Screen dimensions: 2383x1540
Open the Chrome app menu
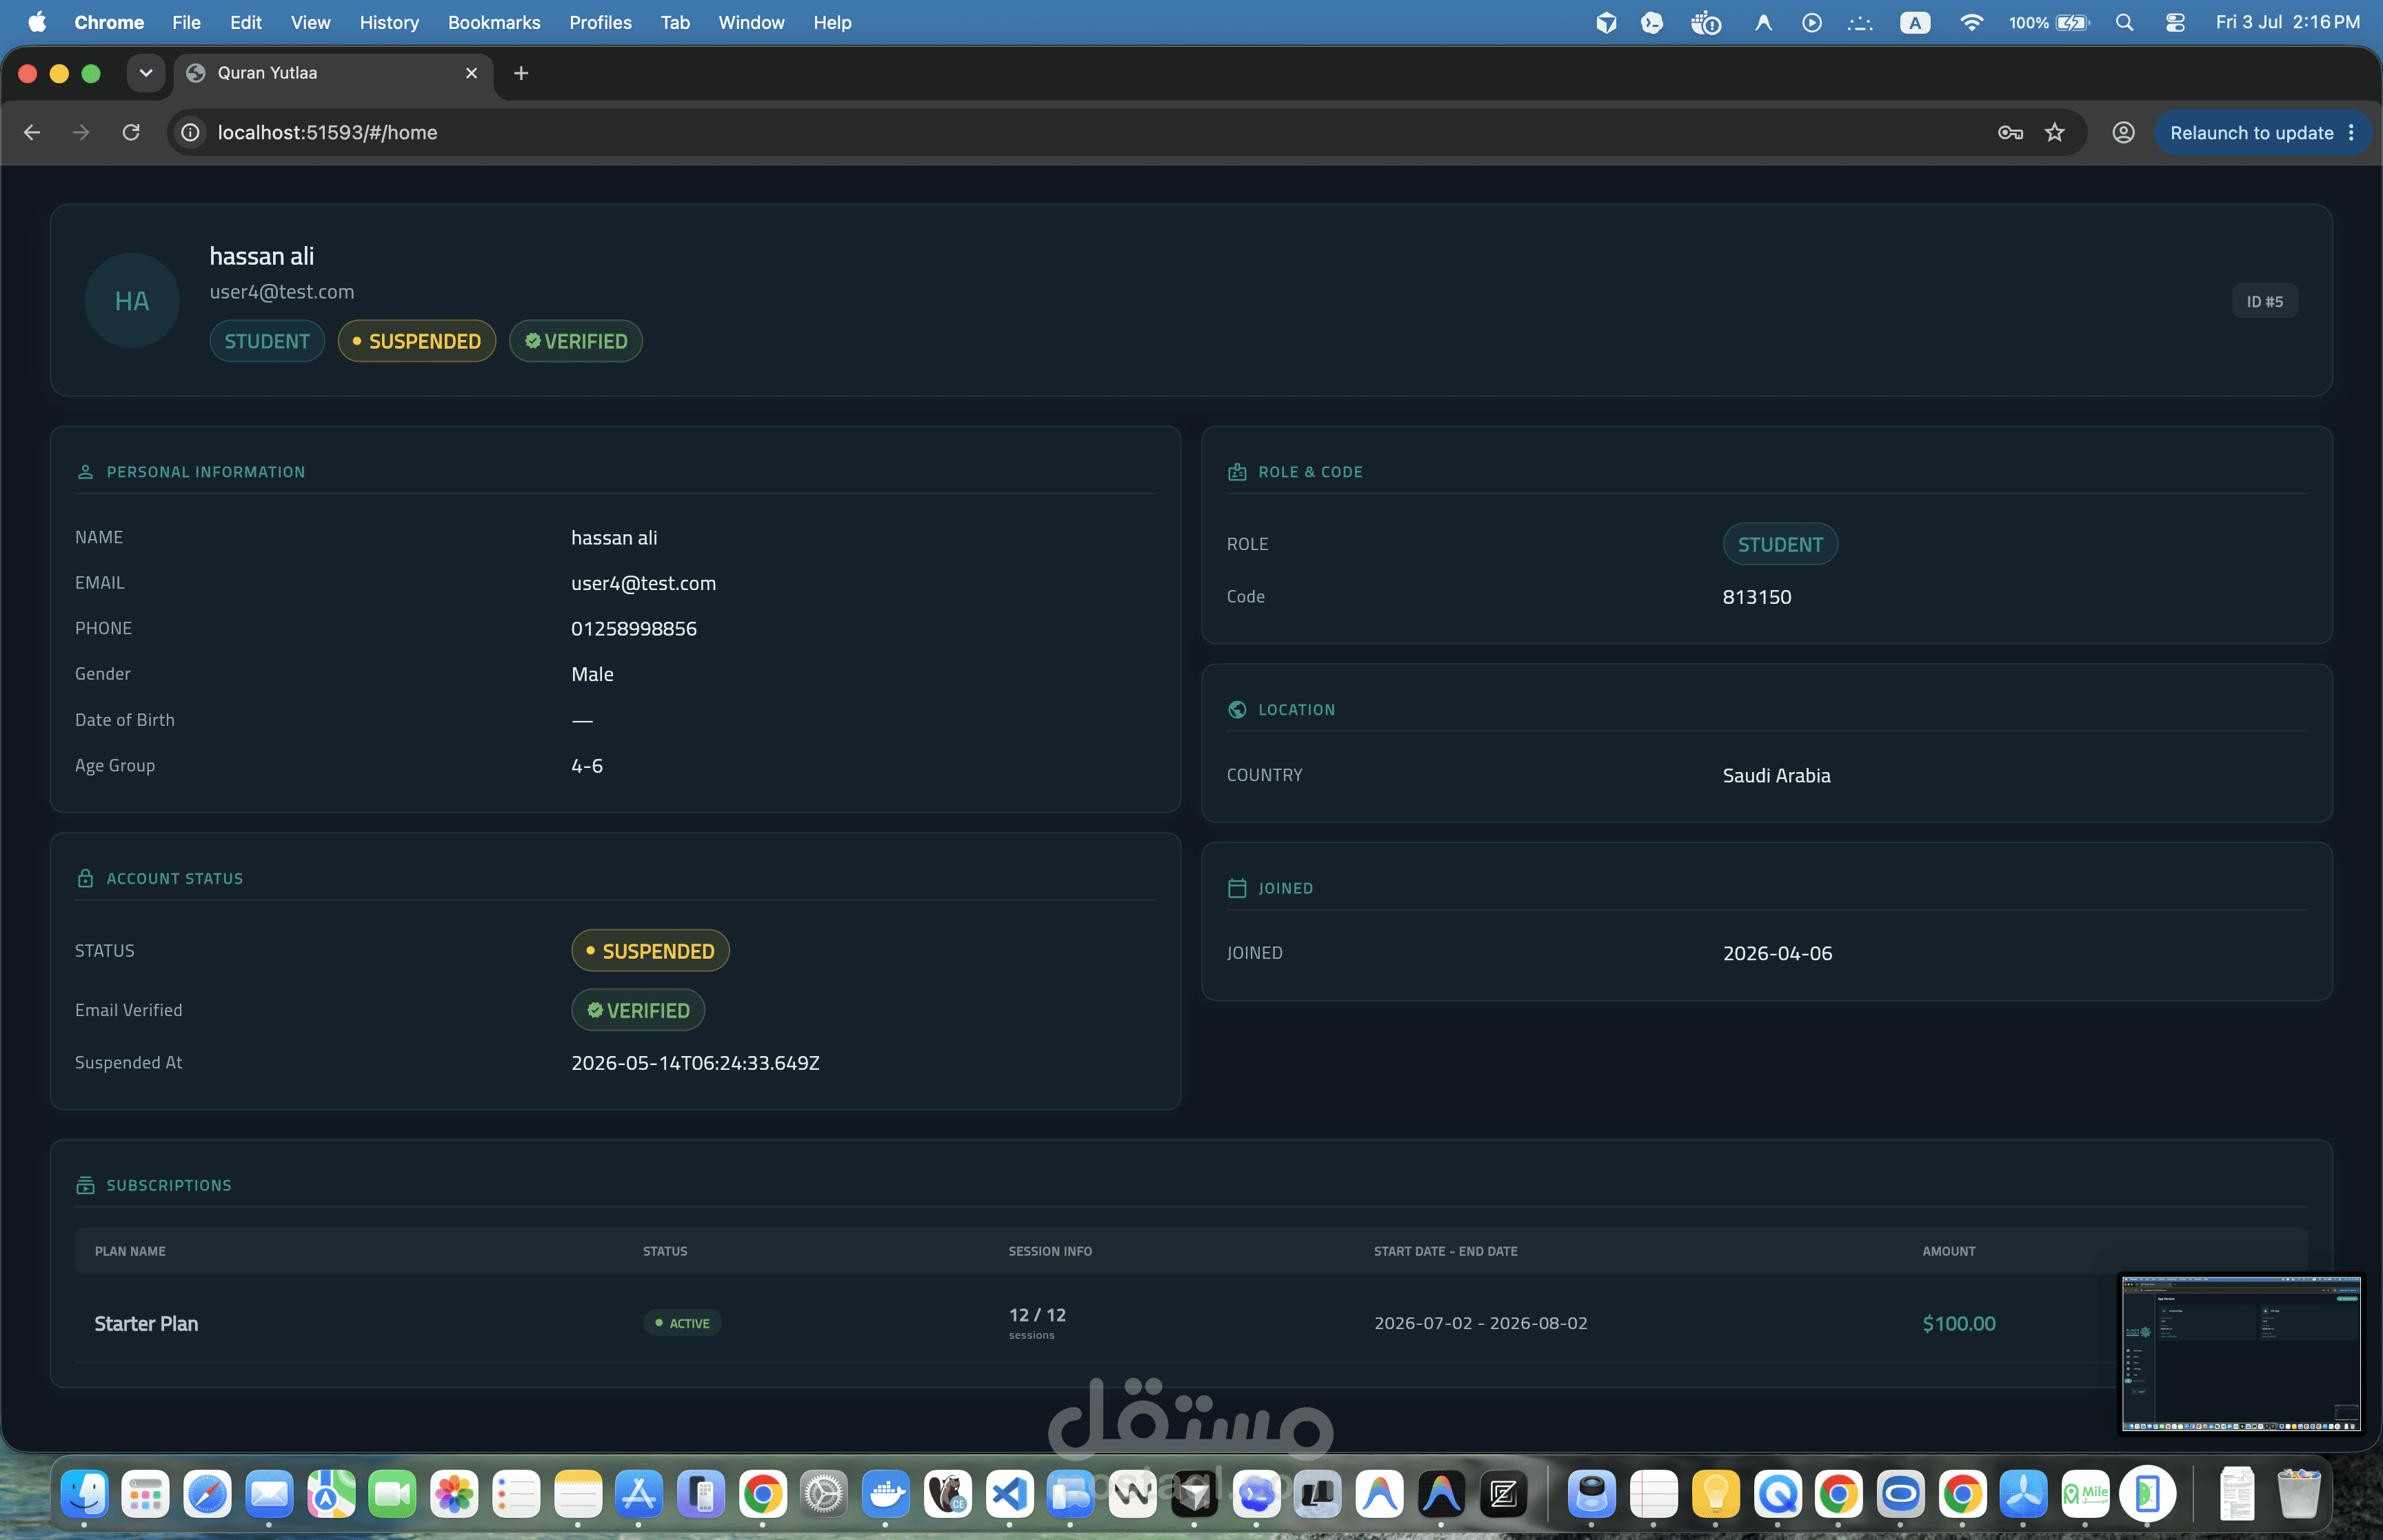(109, 22)
